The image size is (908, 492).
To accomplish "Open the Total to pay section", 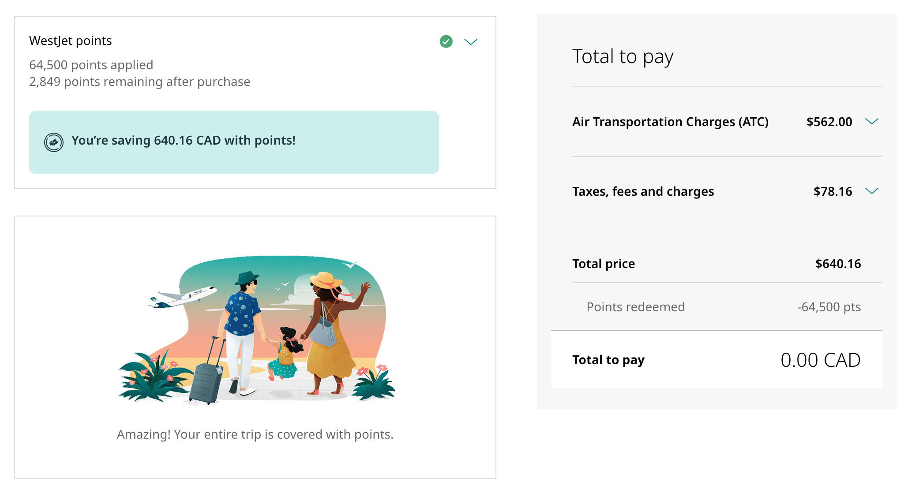I will point(623,56).
